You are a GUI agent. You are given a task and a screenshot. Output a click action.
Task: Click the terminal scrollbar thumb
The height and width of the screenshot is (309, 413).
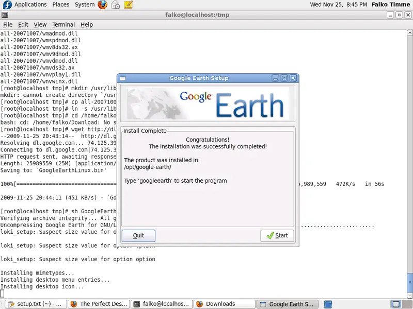(x=409, y=283)
